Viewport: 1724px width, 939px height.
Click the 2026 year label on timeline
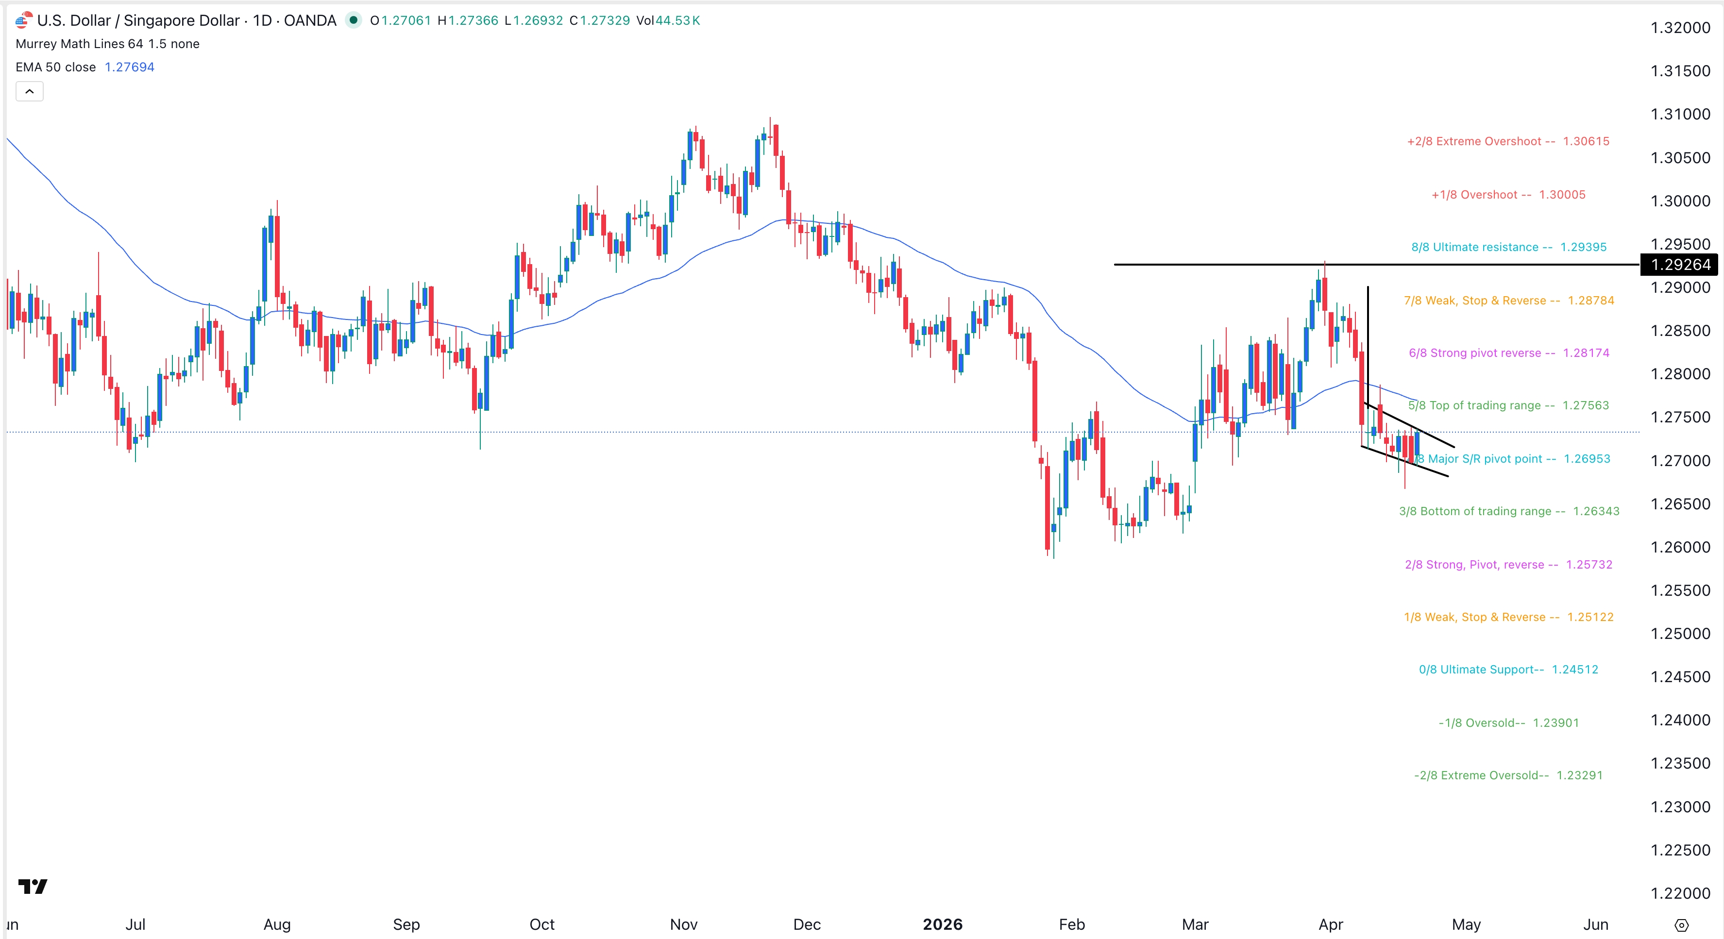(944, 924)
